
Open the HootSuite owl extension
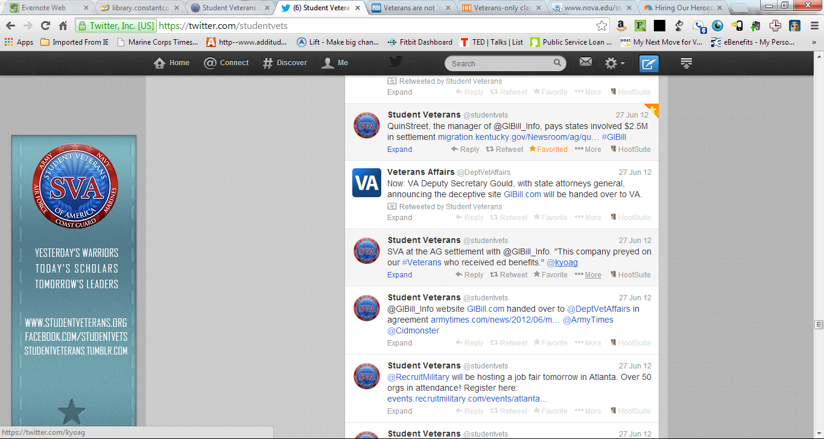[794, 26]
